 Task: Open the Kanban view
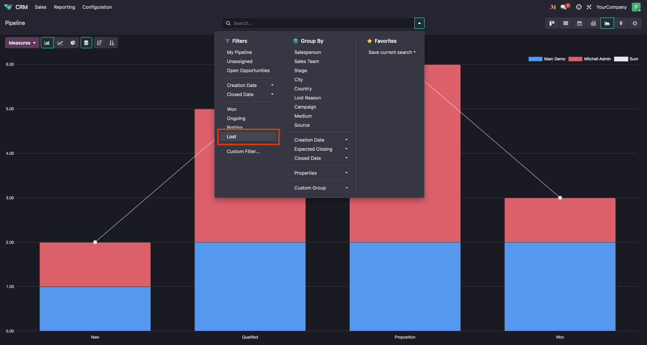[x=552, y=23]
